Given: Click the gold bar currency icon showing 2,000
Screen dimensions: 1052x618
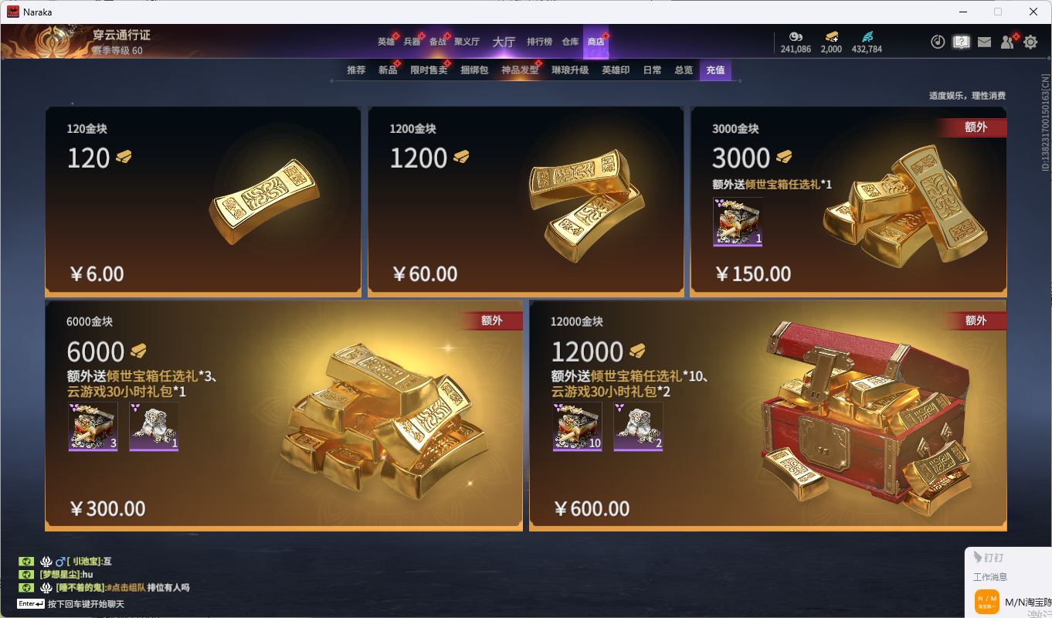Looking at the screenshot, I should (831, 36).
